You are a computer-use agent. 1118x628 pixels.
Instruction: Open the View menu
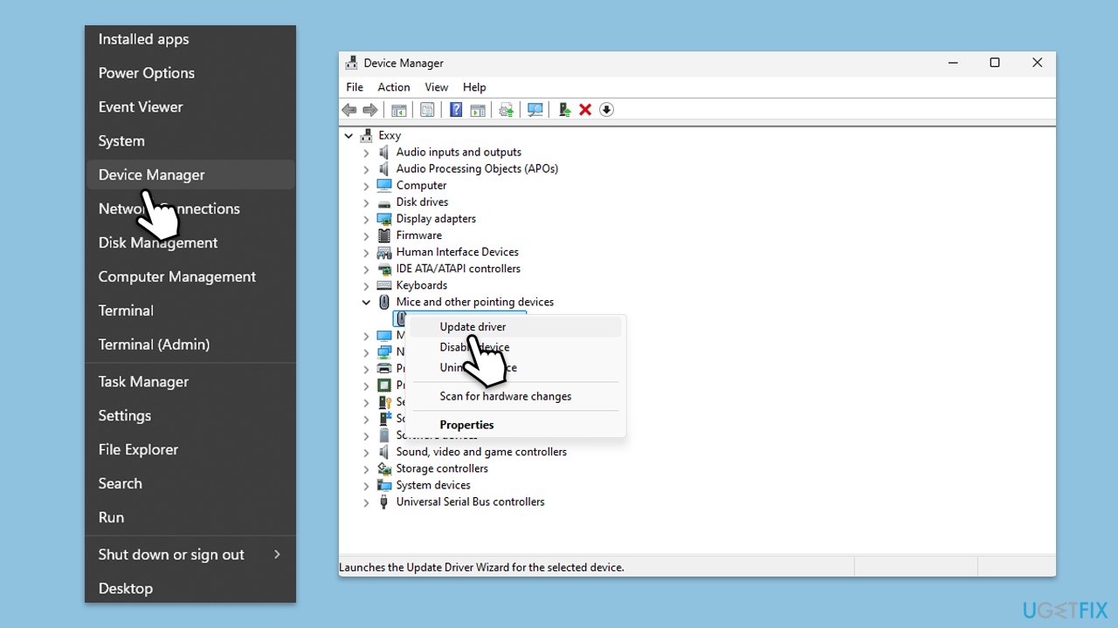(437, 87)
